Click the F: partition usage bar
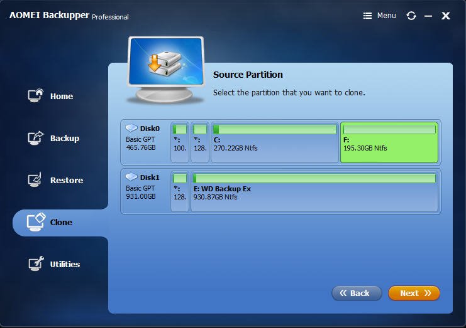This screenshot has width=466, height=328. pyautogui.click(x=389, y=129)
